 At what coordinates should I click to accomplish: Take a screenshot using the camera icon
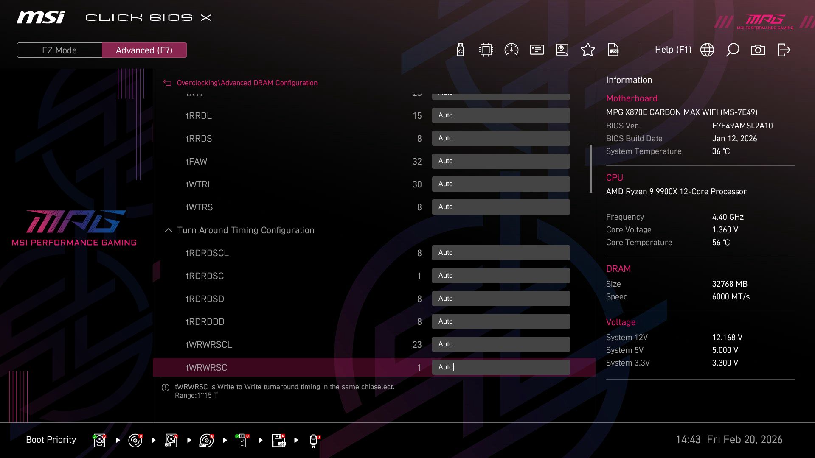[x=758, y=50]
